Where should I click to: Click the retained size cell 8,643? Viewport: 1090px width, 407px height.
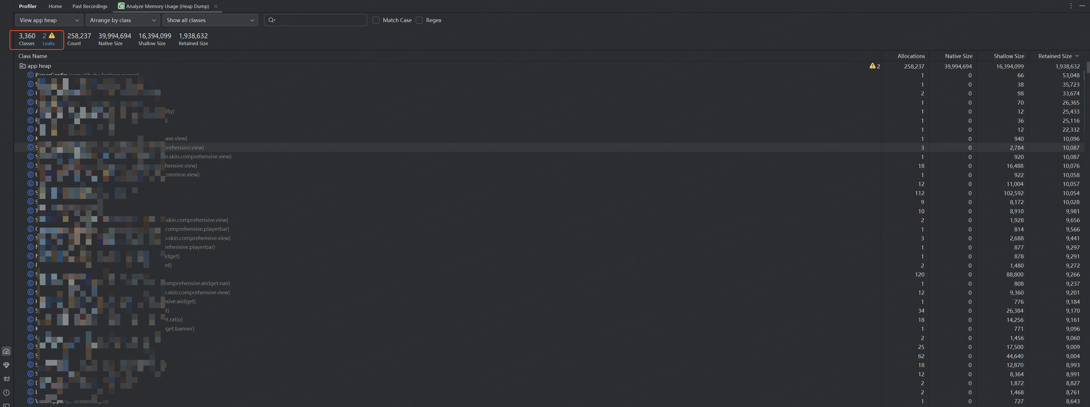click(x=1073, y=401)
